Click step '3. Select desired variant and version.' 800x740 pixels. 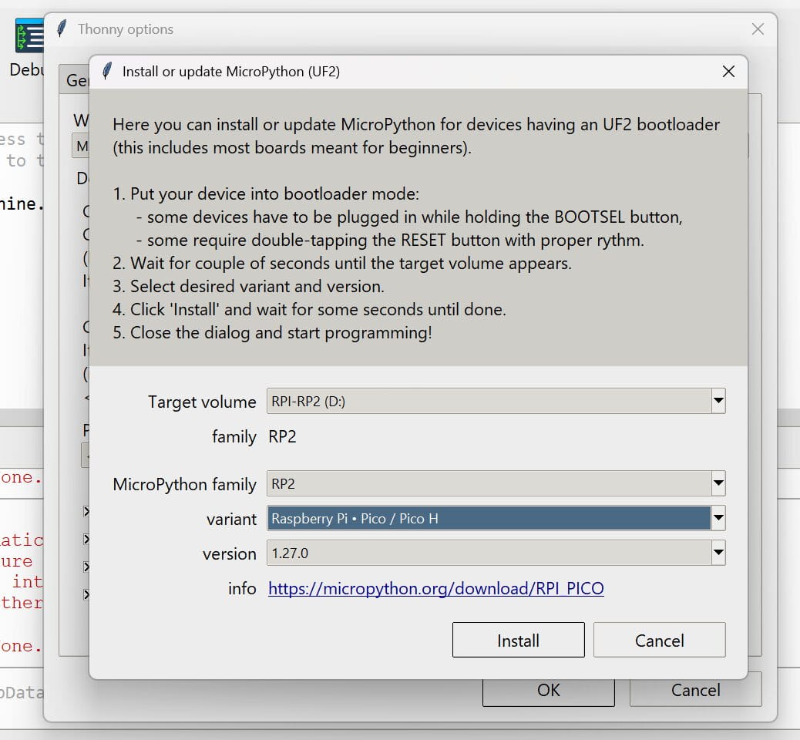[x=248, y=286]
